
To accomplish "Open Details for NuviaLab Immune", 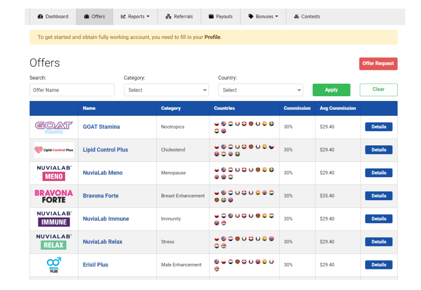I will click(x=379, y=219).
